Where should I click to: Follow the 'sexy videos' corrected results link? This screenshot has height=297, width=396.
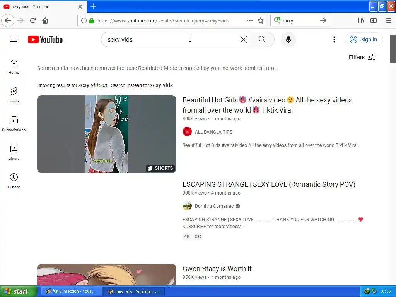click(92, 85)
